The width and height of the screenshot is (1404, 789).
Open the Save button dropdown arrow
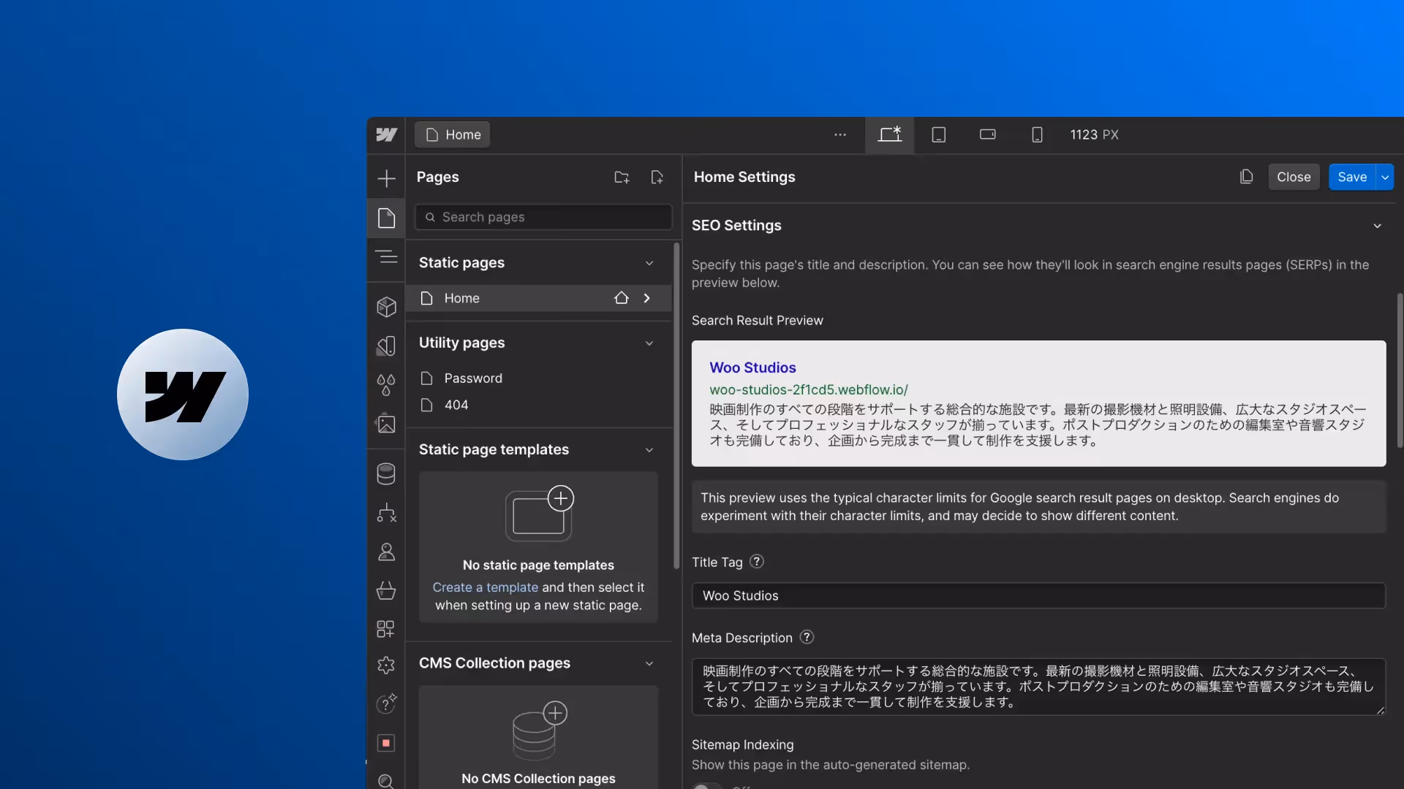point(1385,178)
